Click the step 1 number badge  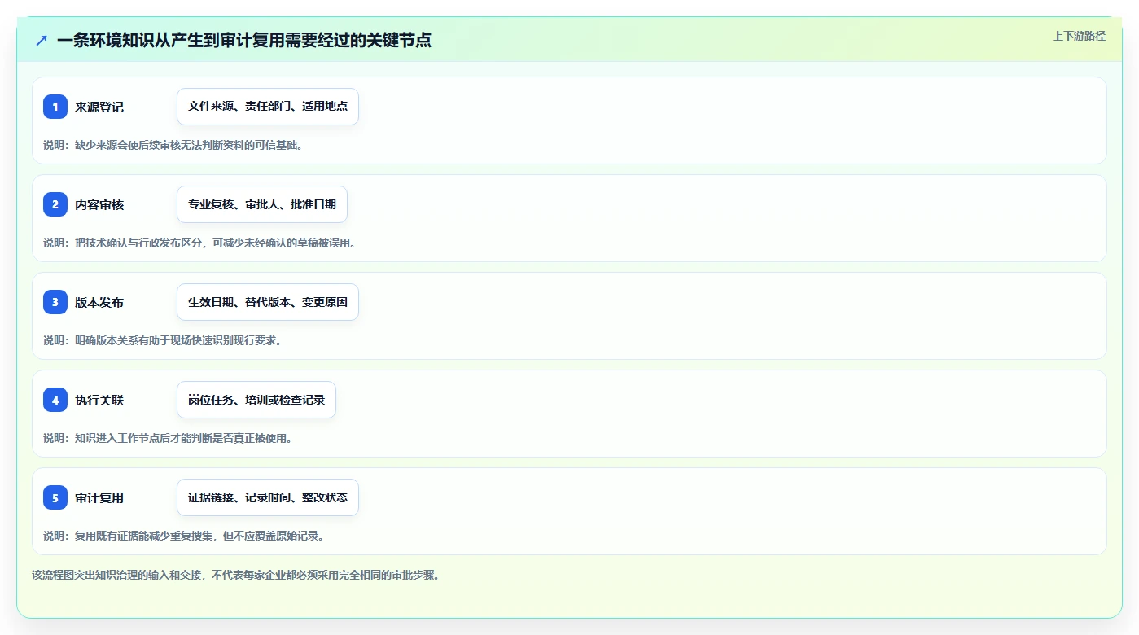click(x=55, y=107)
